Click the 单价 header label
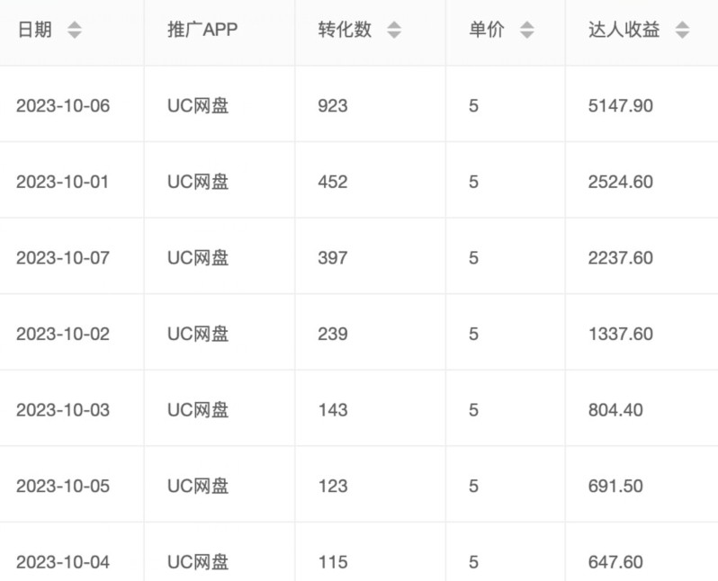The width and height of the screenshot is (718, 581). [487, 31]
